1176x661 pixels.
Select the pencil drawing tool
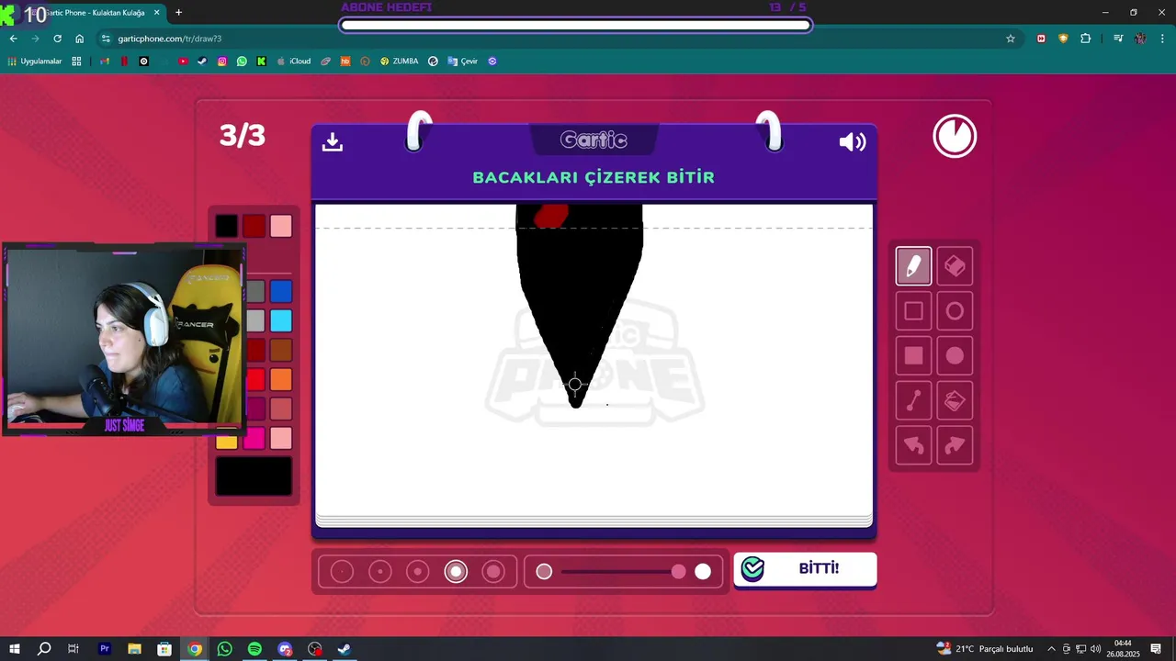[x=913, y=266]
